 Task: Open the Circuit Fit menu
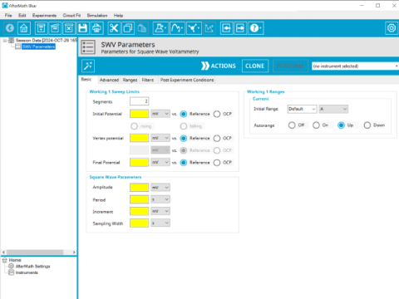(x=71, y=15)
